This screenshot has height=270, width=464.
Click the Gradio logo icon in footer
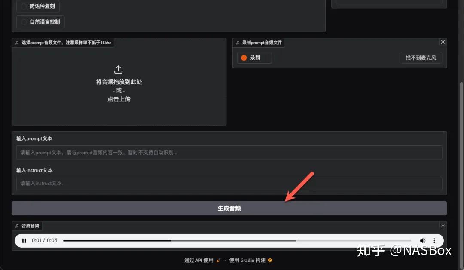[x=270, y=260]
